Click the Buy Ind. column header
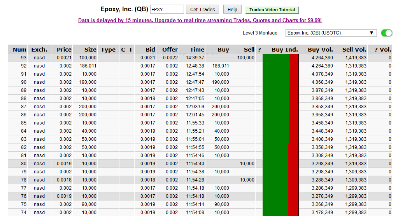 tap(285, 49)
